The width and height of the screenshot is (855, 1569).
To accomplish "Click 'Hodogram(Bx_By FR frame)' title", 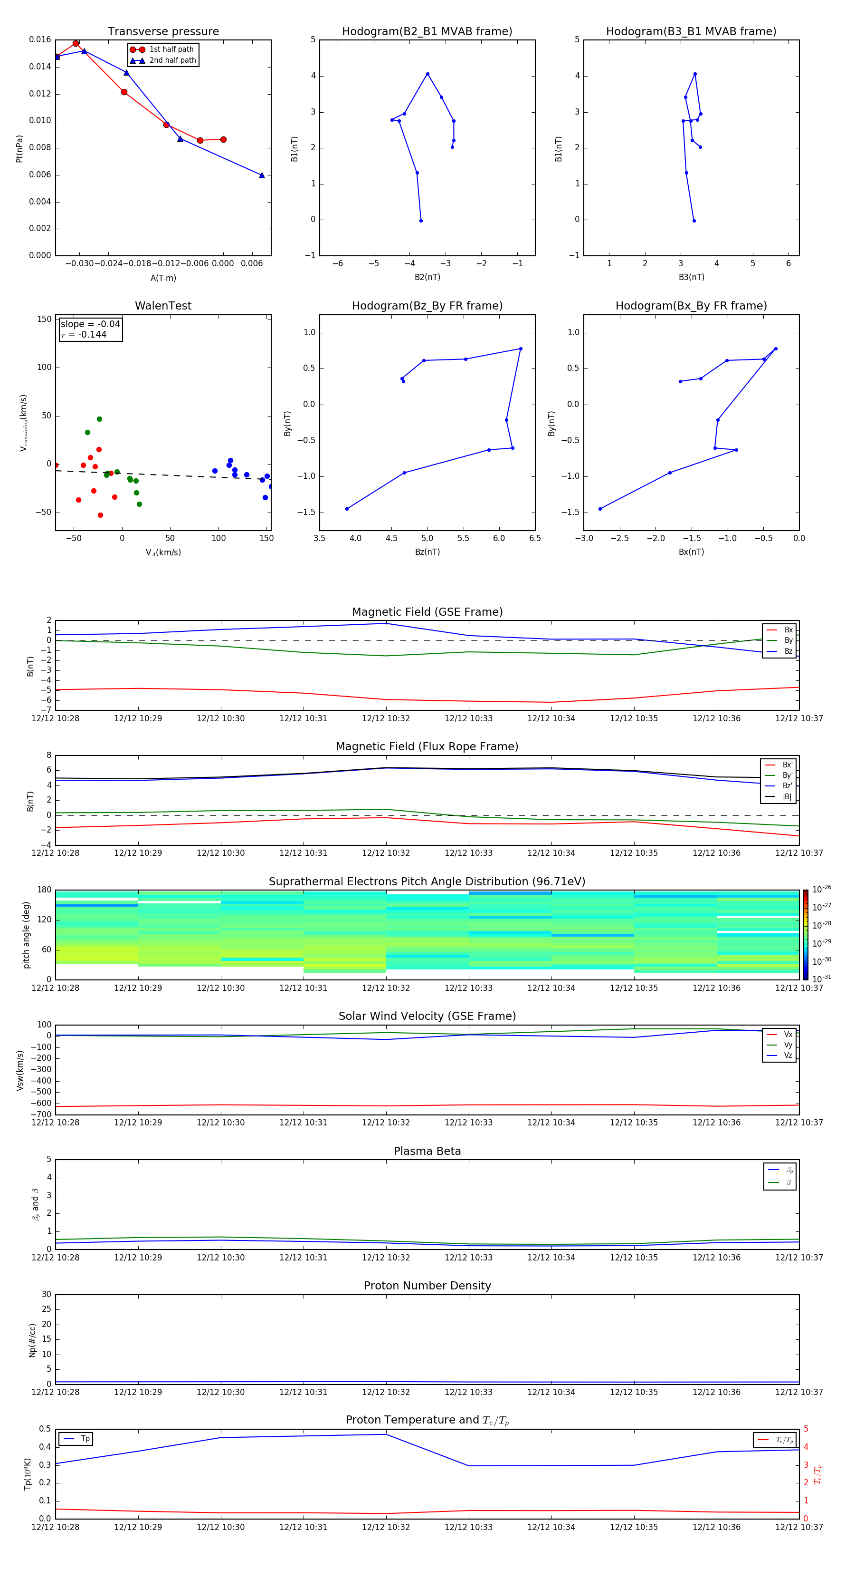I will 691,306.
